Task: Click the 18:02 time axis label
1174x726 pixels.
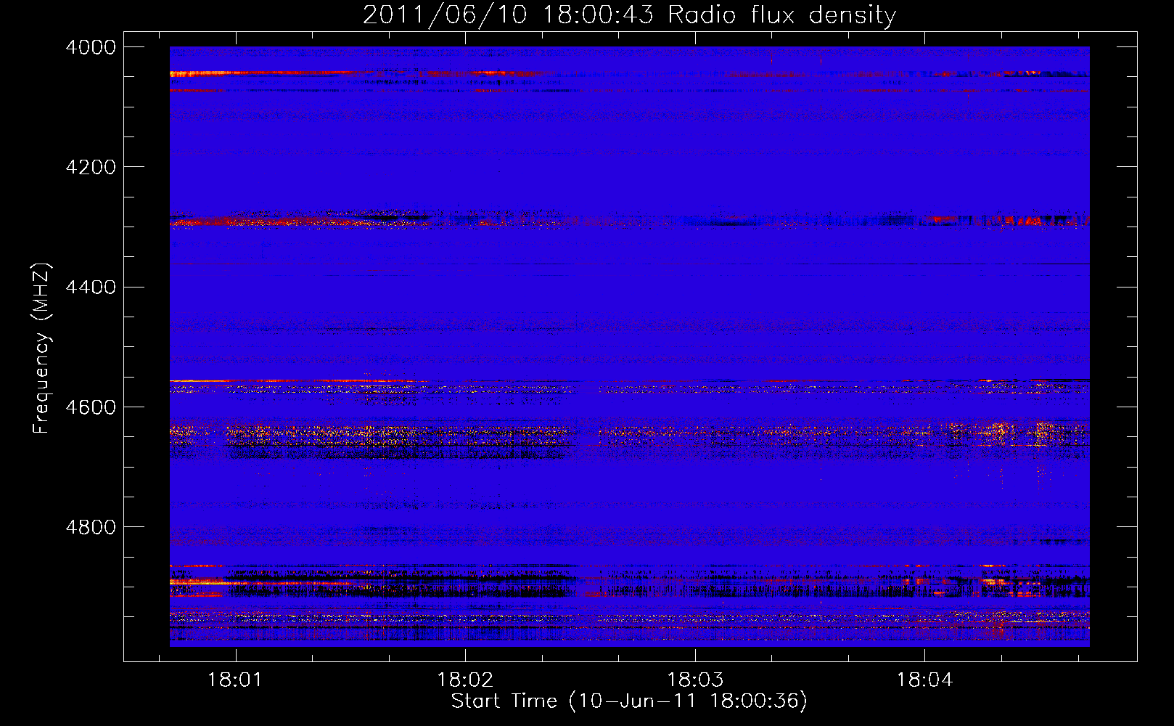Action: [464, 680]
